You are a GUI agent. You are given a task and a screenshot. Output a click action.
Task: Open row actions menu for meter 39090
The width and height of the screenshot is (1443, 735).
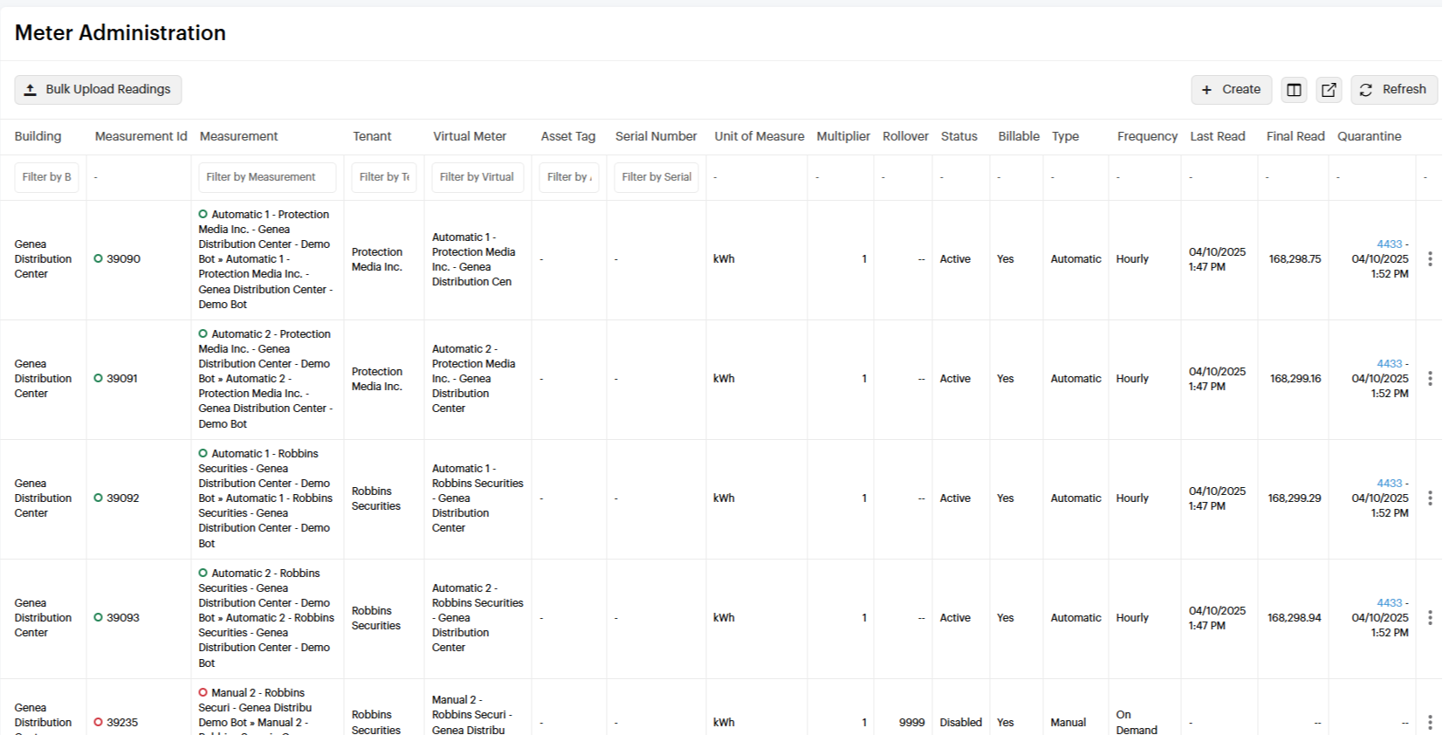coord(1429,259)
